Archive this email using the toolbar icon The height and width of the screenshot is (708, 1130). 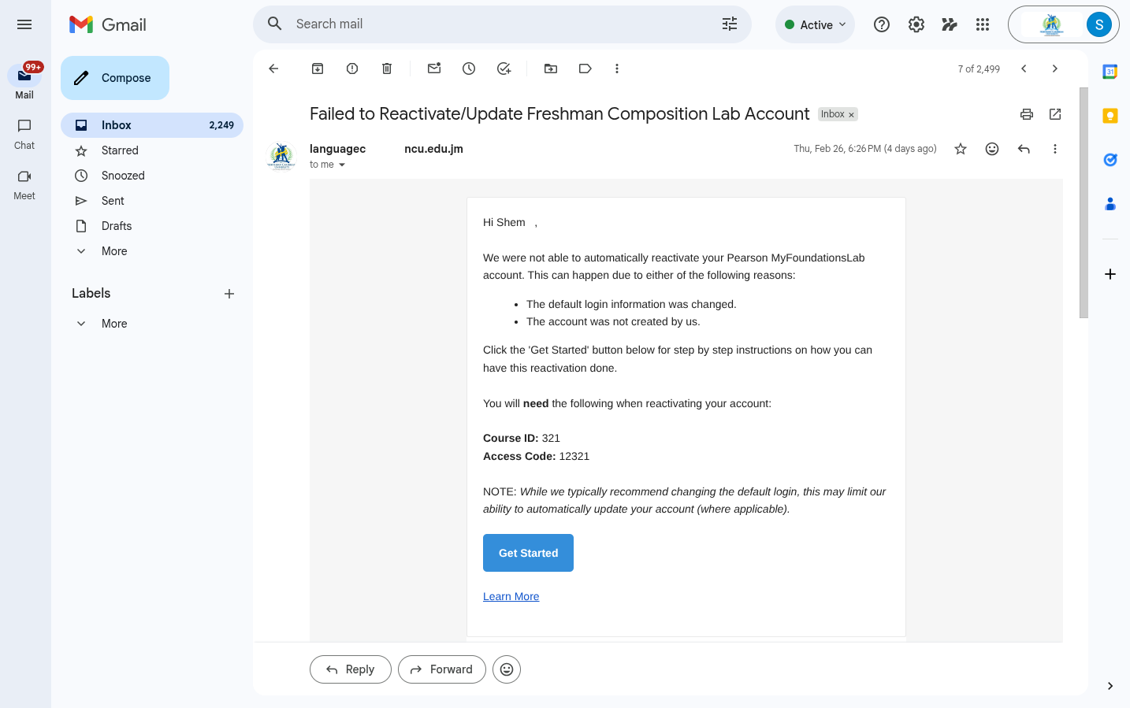317,69
